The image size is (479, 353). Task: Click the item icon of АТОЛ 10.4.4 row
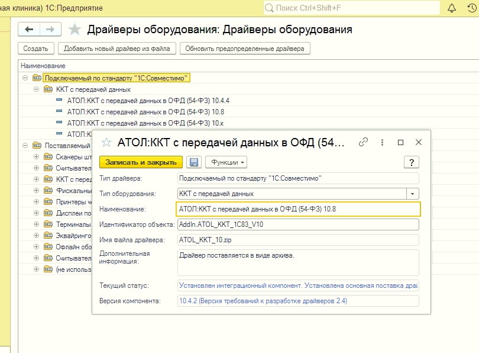point(59,100)
